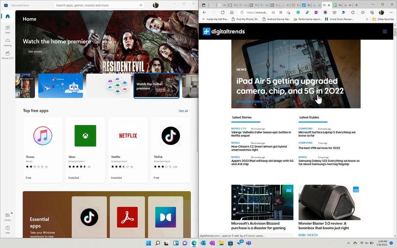Open the Xbox app card
This screenshot has height=248, width=397.
[x=85, y=150]
